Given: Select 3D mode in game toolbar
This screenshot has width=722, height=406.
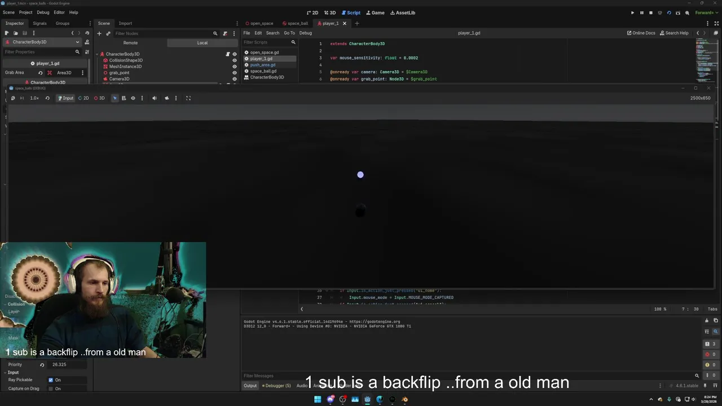Looking at the screenshot, I should pyautogui.click(x=99, y=98).
